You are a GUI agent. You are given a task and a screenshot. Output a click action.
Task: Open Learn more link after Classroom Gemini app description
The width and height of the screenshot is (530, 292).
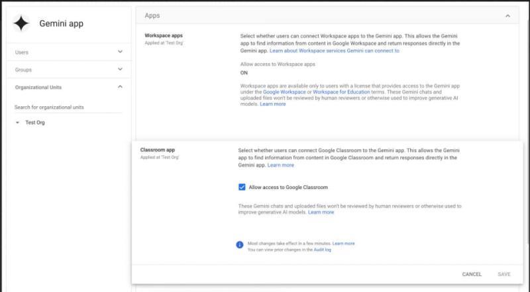(x=280, y=165)
